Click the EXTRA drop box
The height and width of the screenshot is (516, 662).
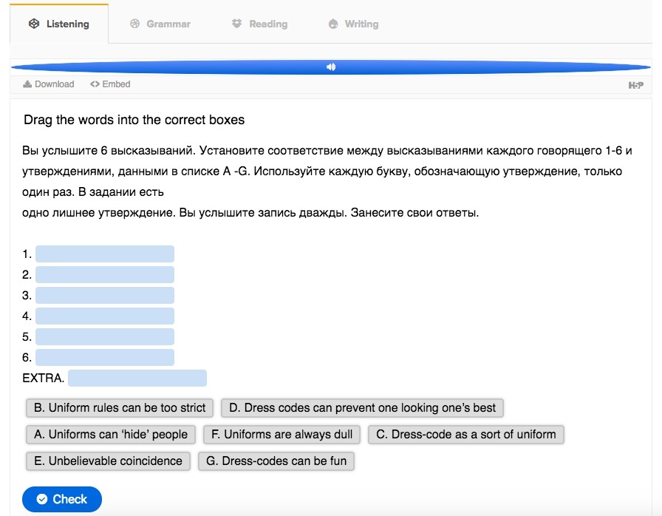click(137, 378)
